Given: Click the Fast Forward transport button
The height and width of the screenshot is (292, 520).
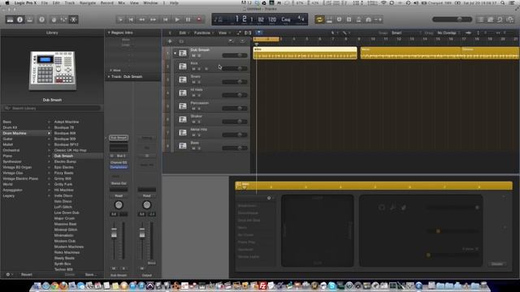Looking at the screenshot, I should pos(154,19).
